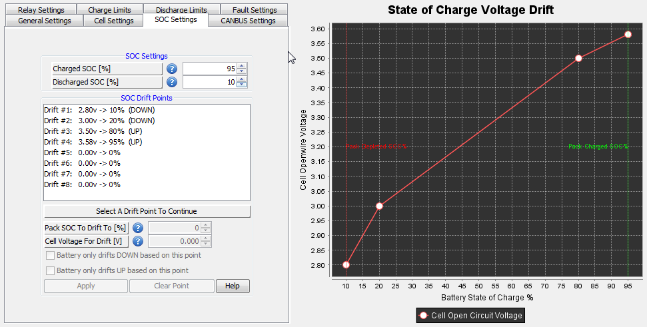This screenshot has height=327, width=647.
Task: Open help icon for Pack SOC To Drift To
Action: [138, 228]
